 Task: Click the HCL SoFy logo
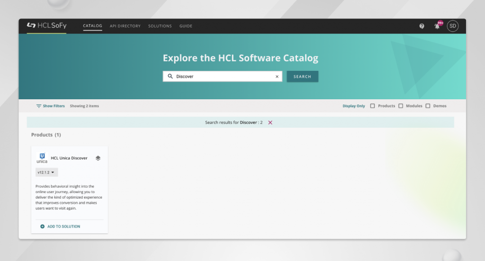point(47,26)
